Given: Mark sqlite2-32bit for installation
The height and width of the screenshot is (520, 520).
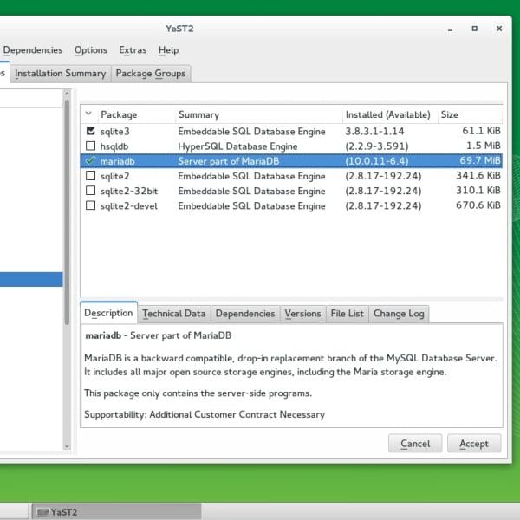Looking at the screenshot, I should tap(90, 191).
